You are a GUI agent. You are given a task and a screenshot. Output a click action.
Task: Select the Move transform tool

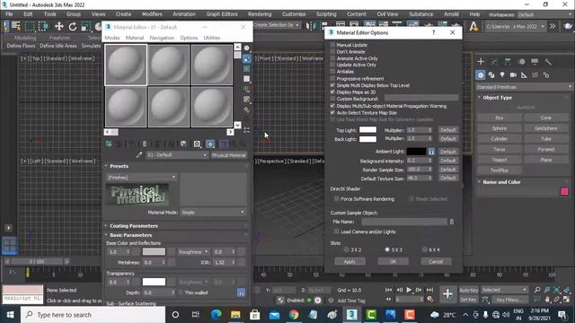(58, 26)
